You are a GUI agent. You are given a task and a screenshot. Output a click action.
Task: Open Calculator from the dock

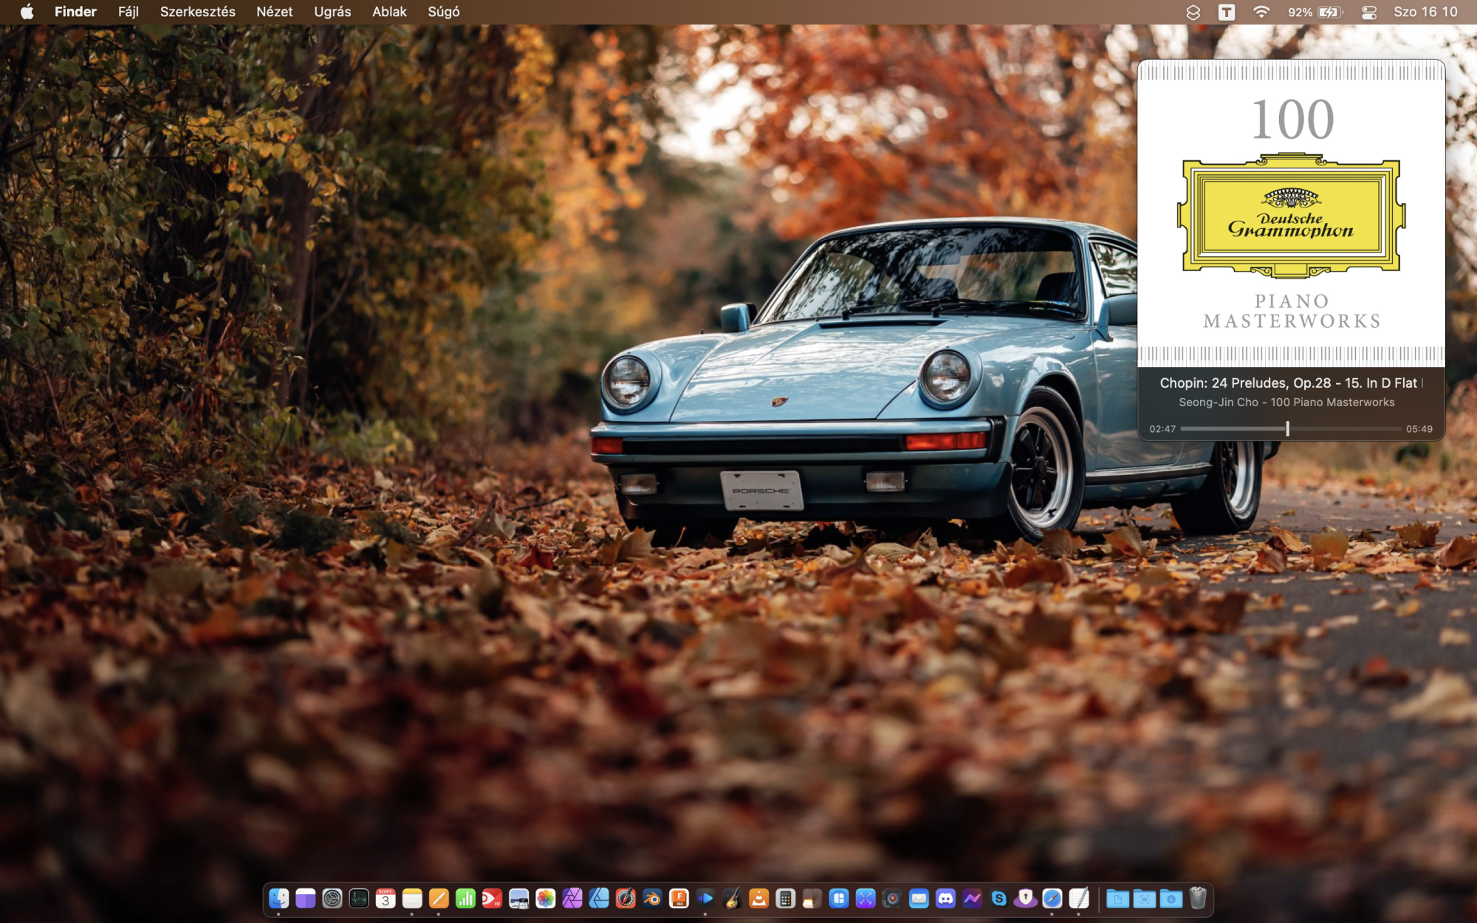[786, 899]
